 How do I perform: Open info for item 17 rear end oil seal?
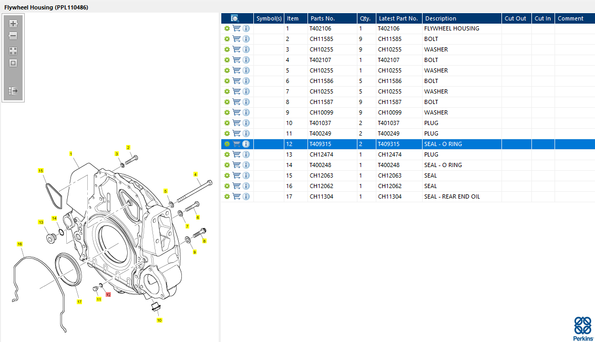tap(246, 196)
